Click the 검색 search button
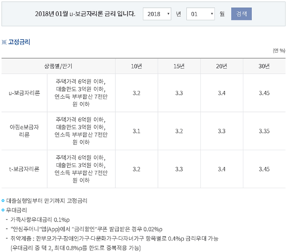288x252 pixels. [x=241, y=14]
